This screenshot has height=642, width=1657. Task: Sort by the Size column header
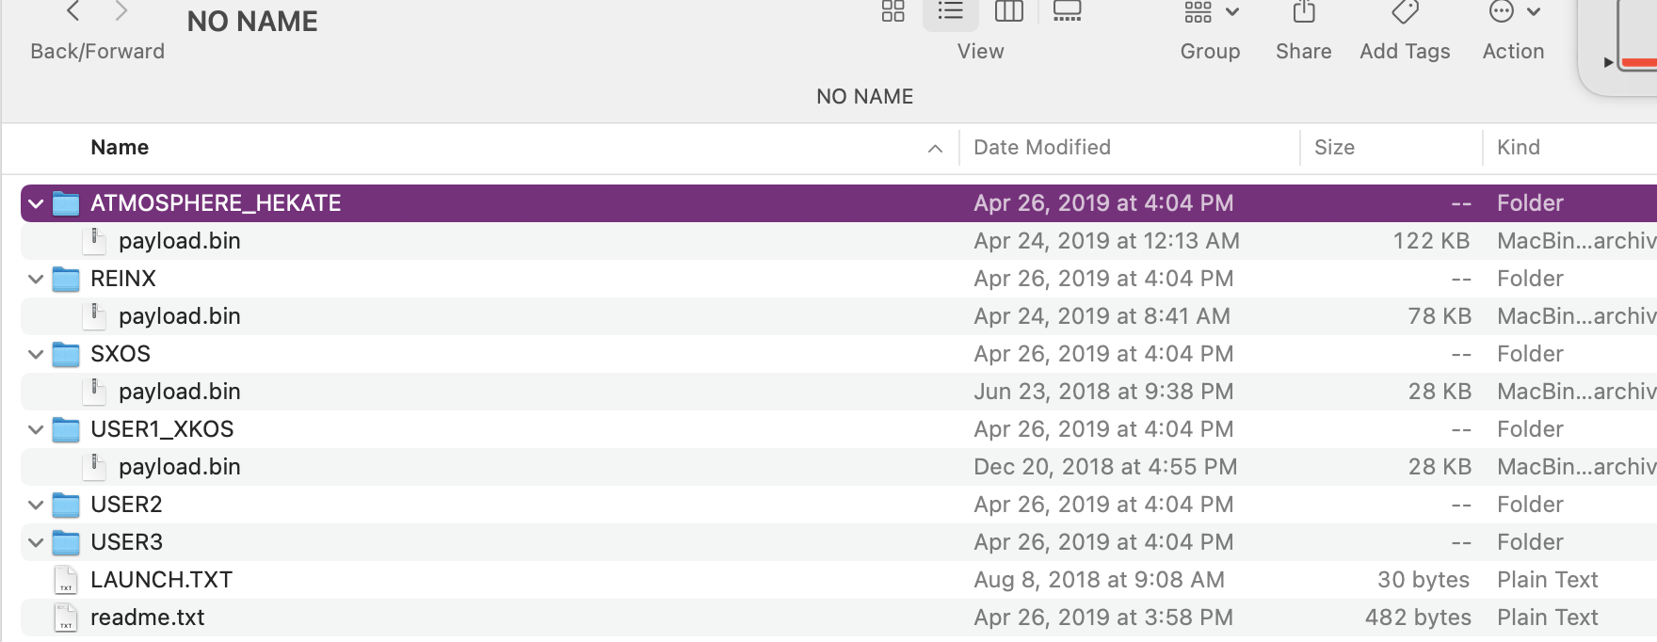(1334, 147)
